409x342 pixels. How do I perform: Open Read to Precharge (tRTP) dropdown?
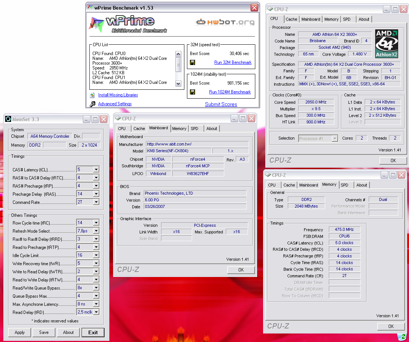[96, 247]
